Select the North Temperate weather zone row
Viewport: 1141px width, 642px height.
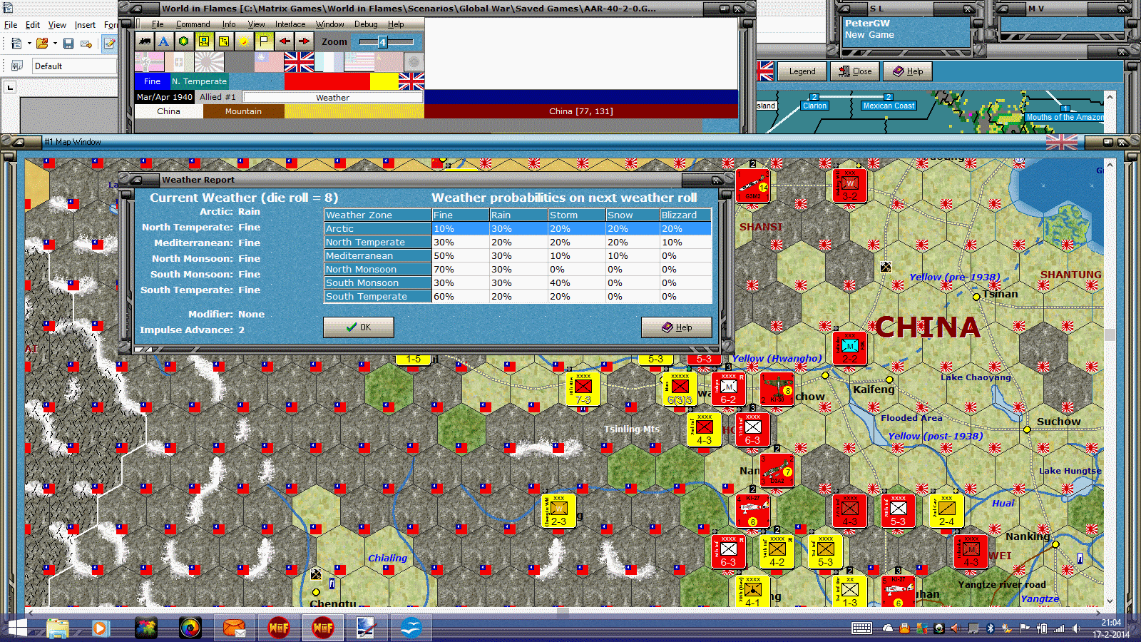(518, 243)
